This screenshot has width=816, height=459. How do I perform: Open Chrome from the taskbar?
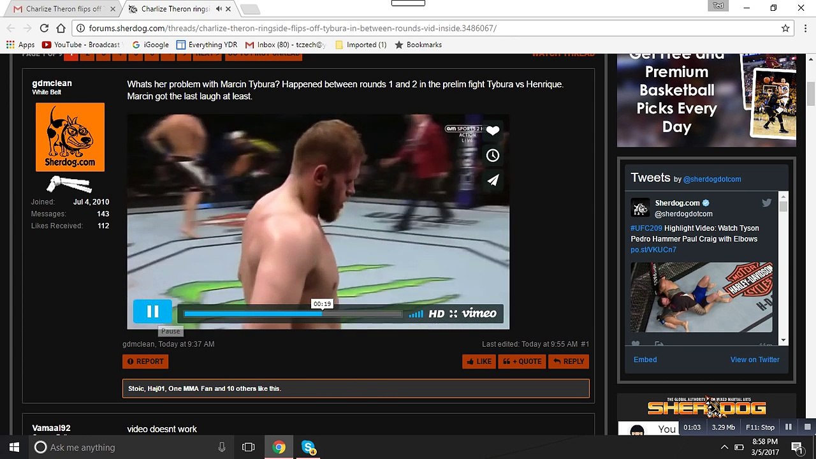click(279, 447)
